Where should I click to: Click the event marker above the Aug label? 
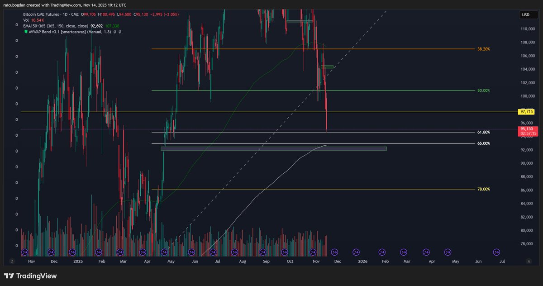coord(234,252)
